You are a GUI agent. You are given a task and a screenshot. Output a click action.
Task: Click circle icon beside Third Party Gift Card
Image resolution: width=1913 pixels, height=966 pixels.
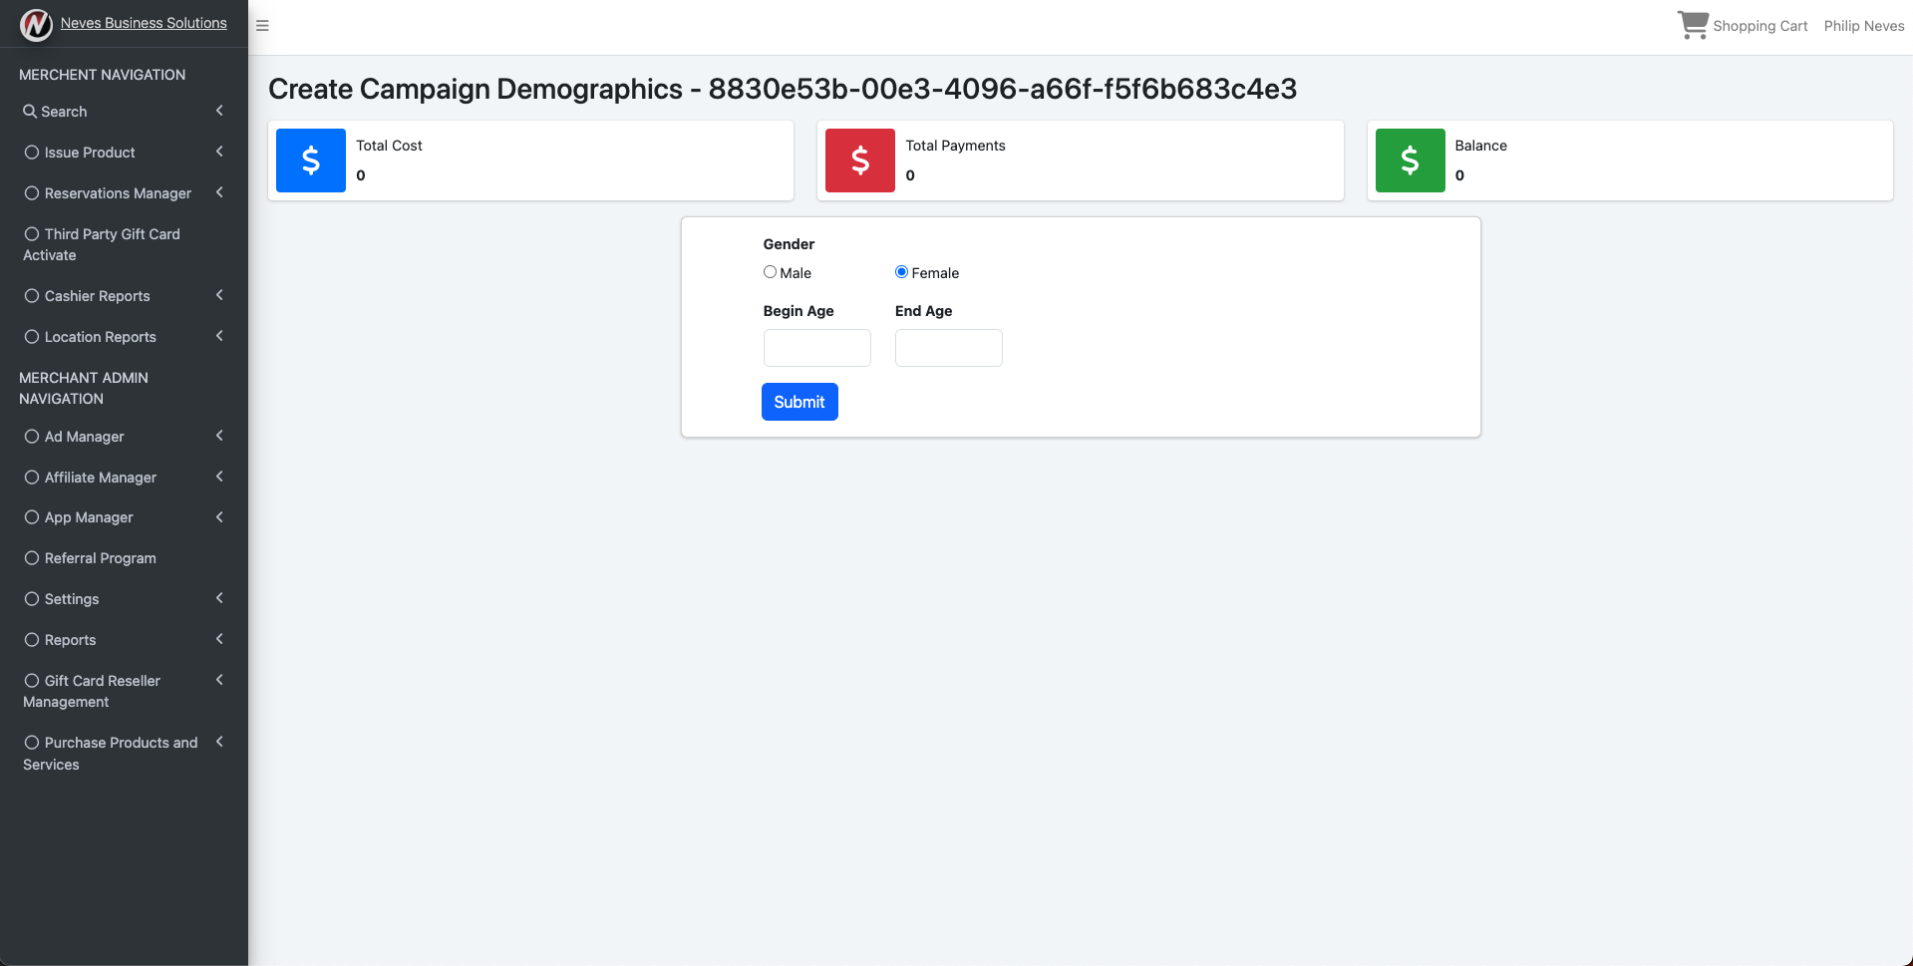tap(32, 234)
